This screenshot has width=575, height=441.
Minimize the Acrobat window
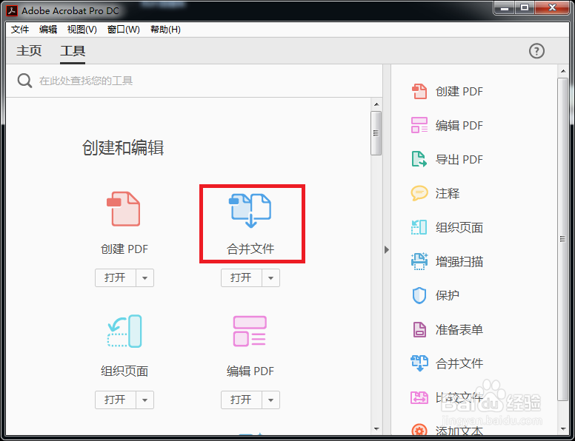click(x=505, y=7)
